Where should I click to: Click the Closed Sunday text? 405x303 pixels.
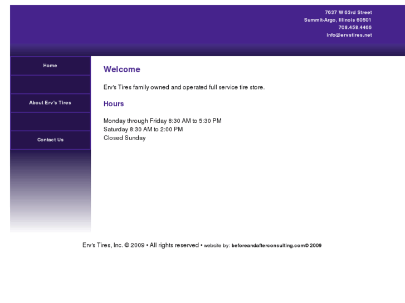click(124, 138)
